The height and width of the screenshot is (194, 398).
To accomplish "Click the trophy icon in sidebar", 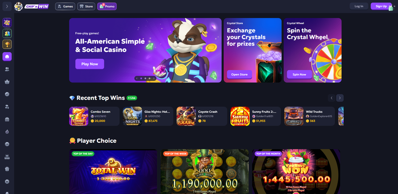I will pos(7,44).
